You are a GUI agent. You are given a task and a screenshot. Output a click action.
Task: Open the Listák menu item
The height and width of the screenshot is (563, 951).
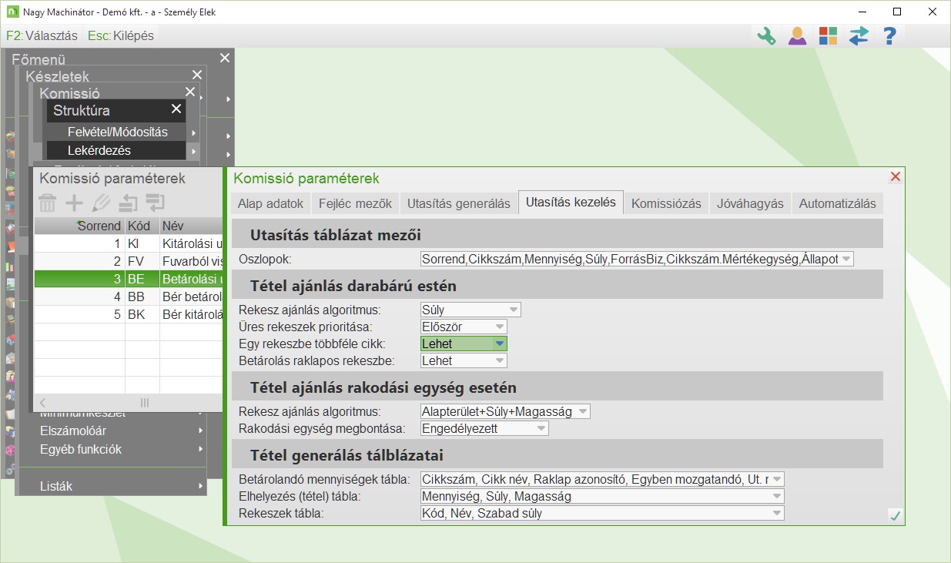pos(112,486)
